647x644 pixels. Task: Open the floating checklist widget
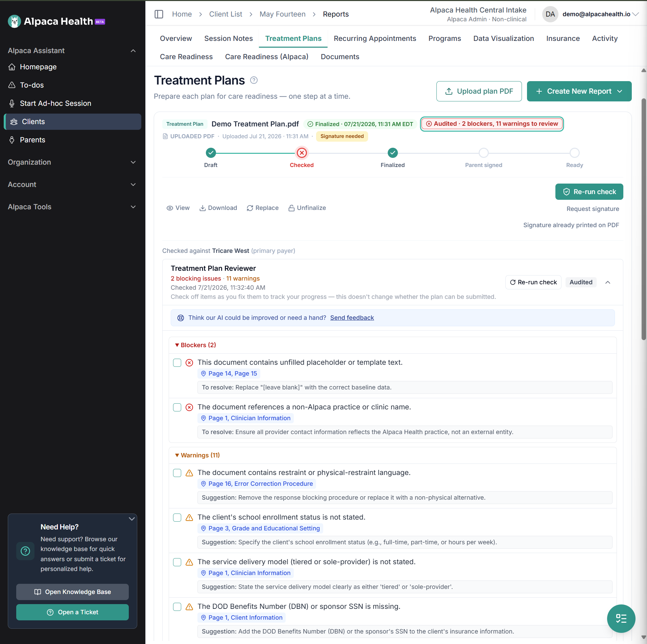click(x=621, y=618)
